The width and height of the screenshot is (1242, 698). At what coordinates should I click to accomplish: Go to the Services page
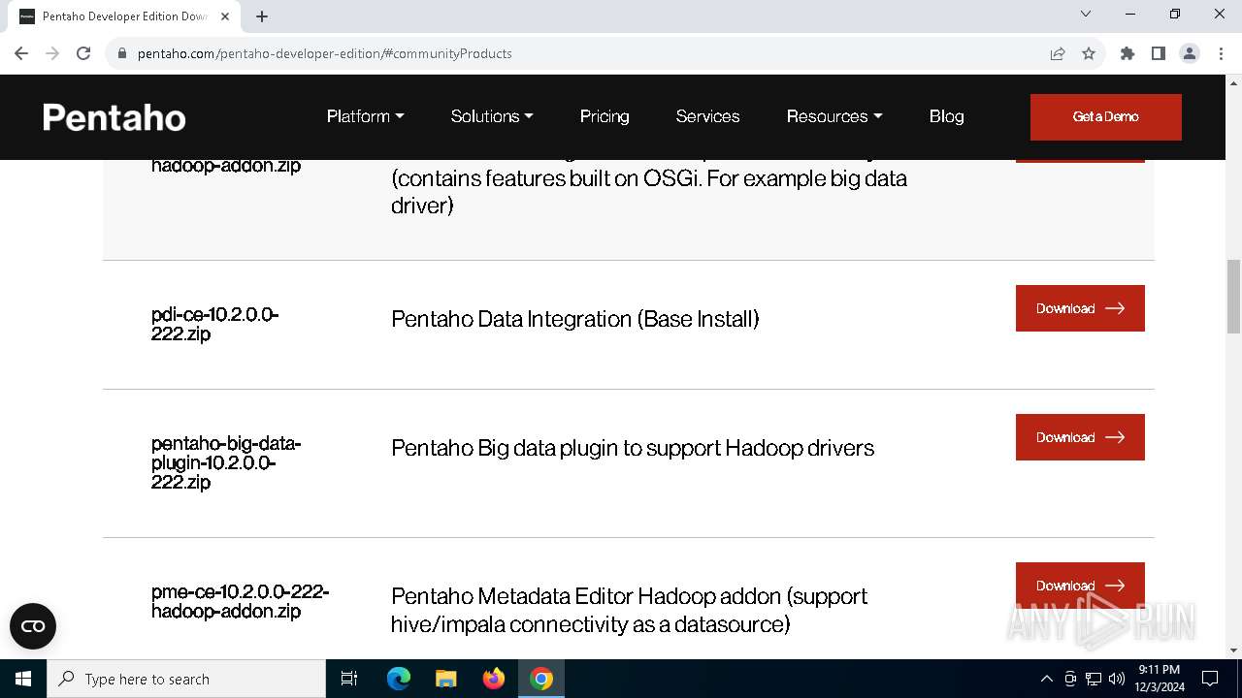coord(707,116)
